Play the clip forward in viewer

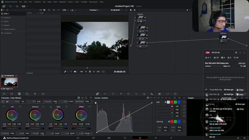coord(94,72)
